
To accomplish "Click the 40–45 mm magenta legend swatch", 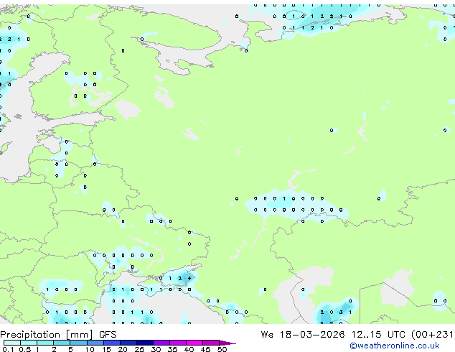I will click(194, 343).
